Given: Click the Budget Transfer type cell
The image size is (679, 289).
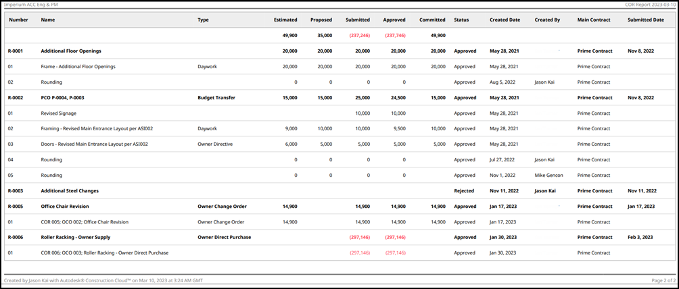Looking at the screenshot, I should [216, 98].
